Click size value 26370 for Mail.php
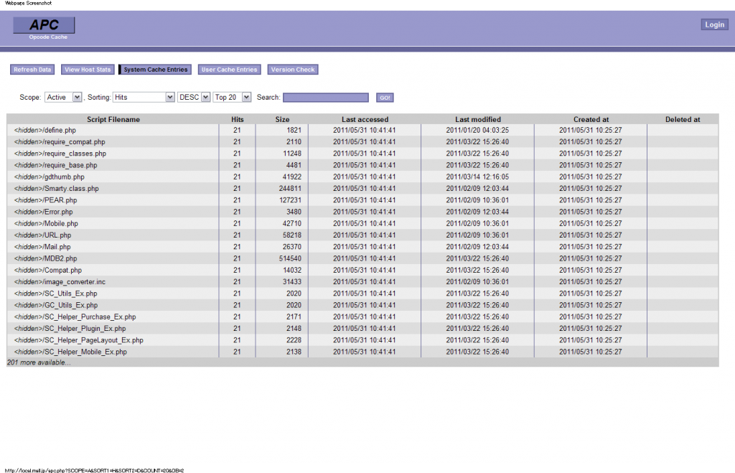The height and width of the screenshot is (473, 735). tap(291, 247)
